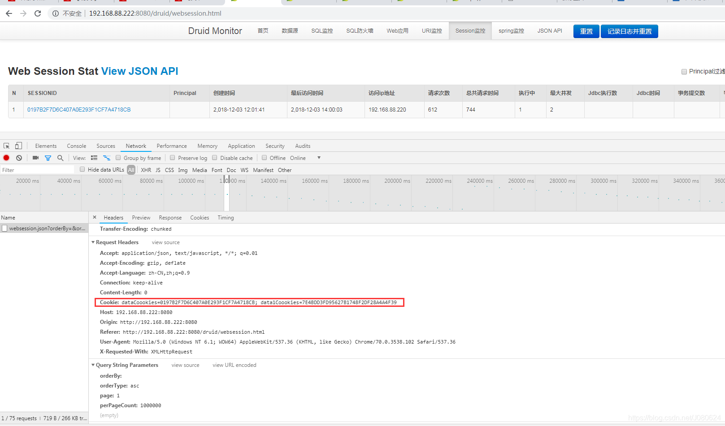Select the inspect element cursor tool

coord(6,146)
